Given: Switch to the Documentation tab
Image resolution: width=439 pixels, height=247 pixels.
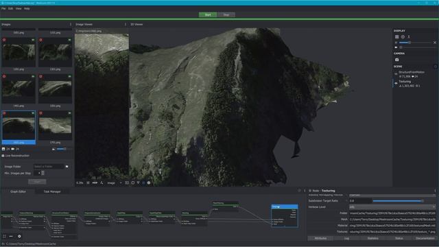Looking at the screenshot, I should [425, 238].
